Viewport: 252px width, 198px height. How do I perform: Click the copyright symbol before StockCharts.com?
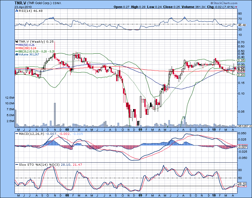tap(212, 3)
